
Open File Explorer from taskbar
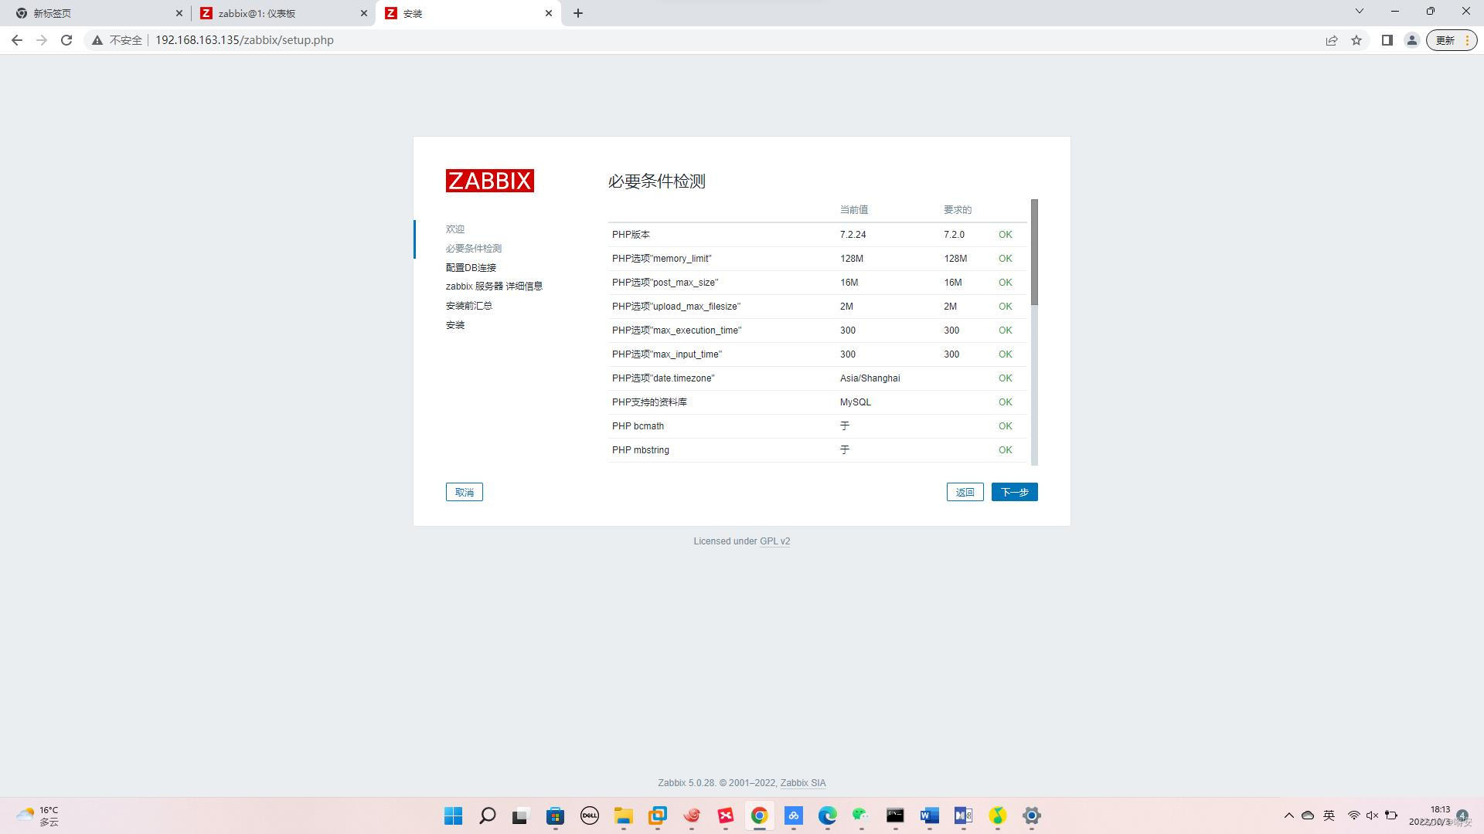pyautogui.click(x=624, y=815)
